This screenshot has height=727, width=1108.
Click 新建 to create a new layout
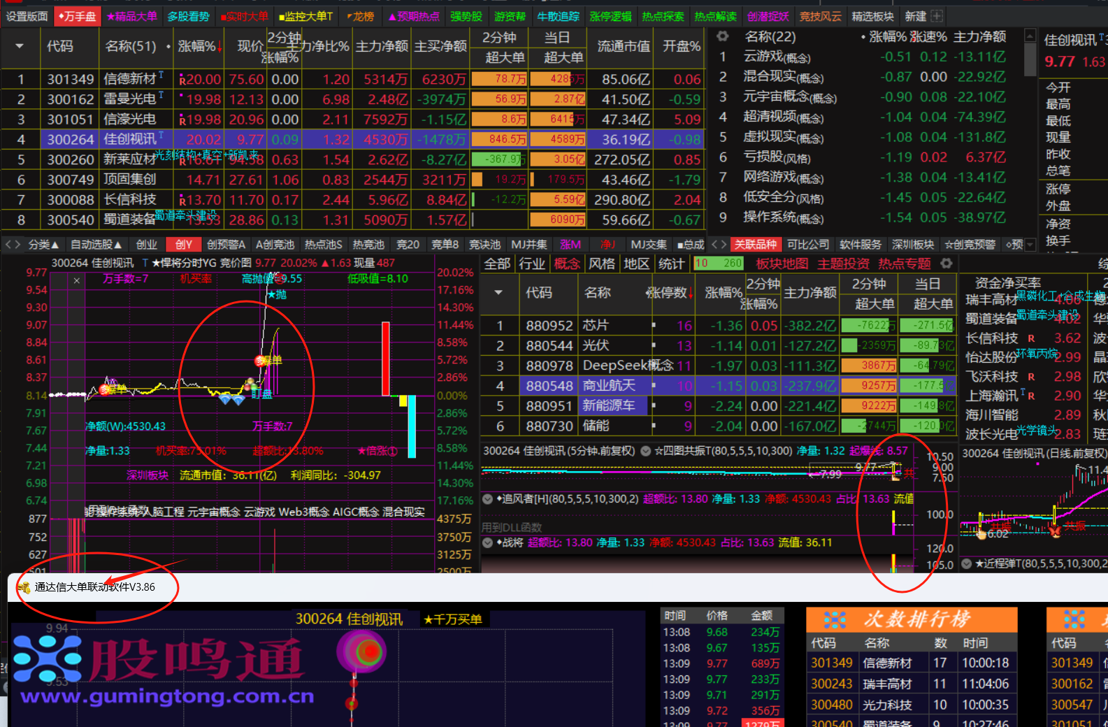pyautogui.click(x=916, y=16)
